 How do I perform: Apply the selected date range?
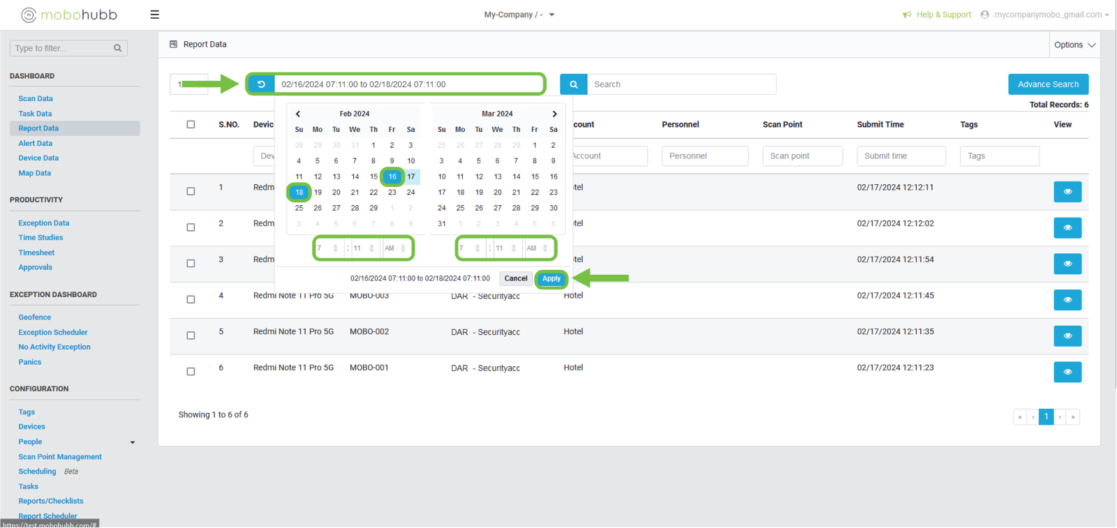551,278
